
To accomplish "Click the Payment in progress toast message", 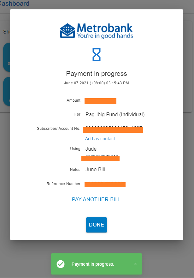I will pos(93,264).
